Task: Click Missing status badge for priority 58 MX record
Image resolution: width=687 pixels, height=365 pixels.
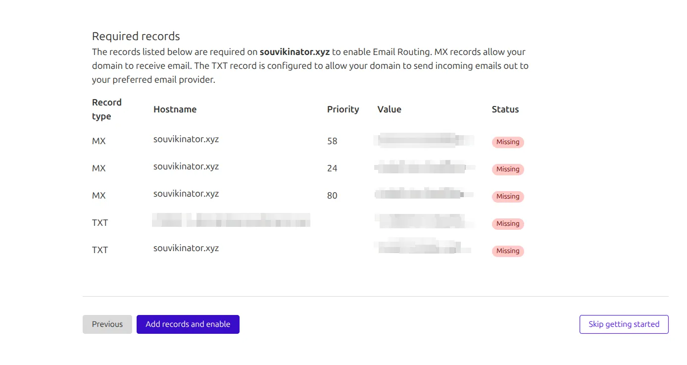Action: coord(508,142)
